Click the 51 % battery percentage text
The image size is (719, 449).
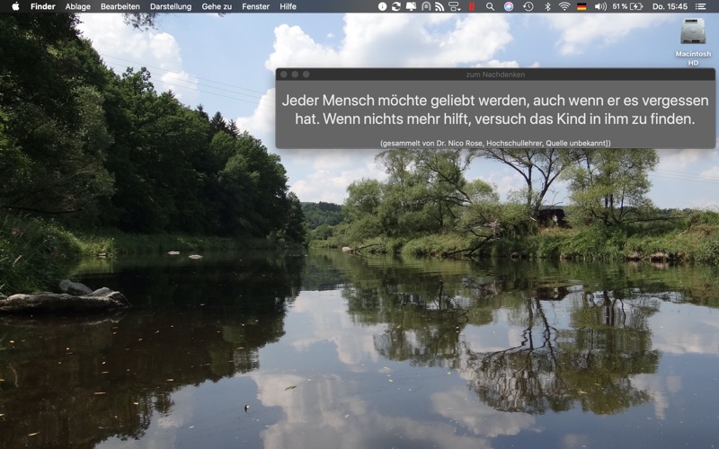point(620,6)
